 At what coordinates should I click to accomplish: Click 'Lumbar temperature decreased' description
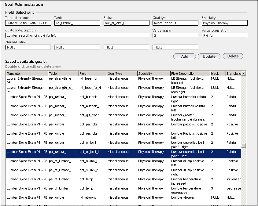[186, 190]
